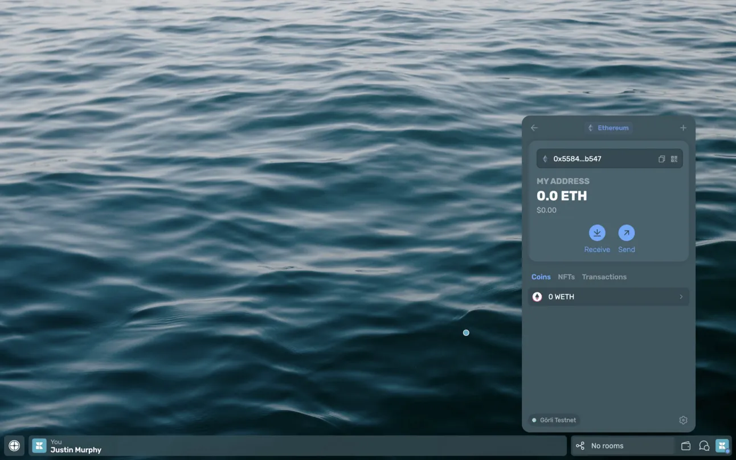Open the Görli Testnet network chooser
736x460 pixels.
[x=554, y=420]
